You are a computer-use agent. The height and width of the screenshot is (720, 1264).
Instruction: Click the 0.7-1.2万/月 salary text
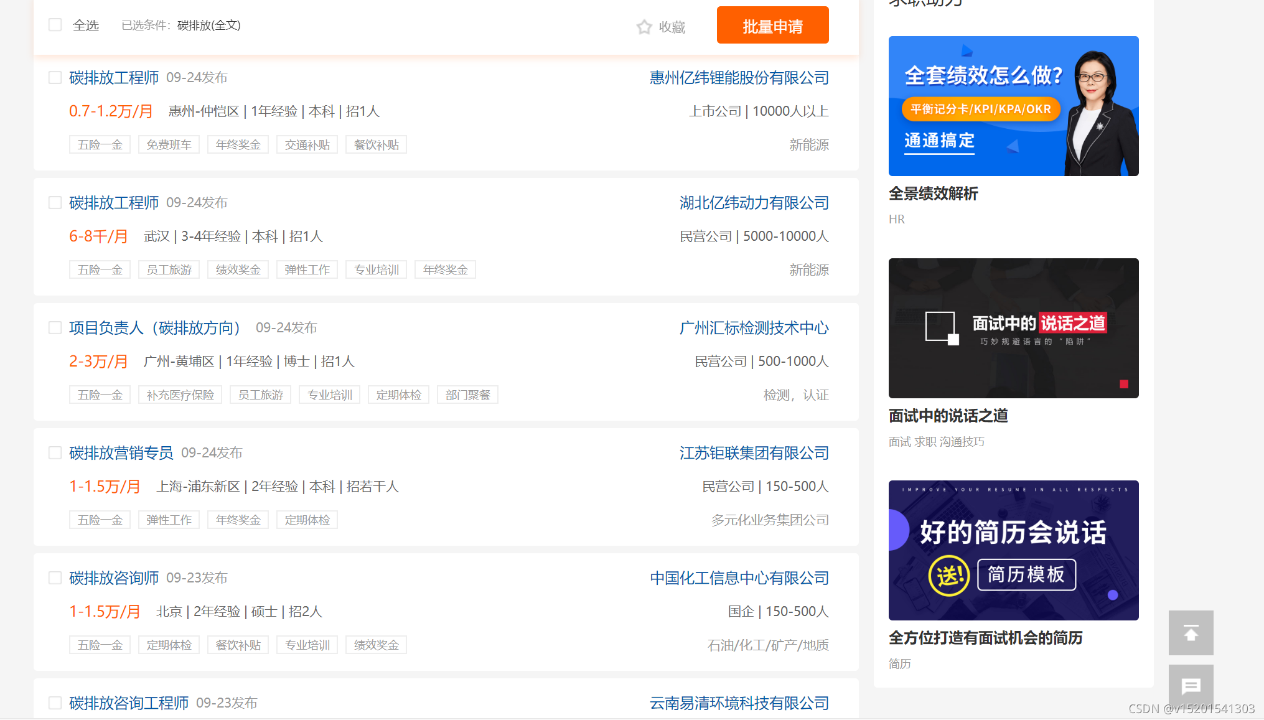tap(111, 111)
